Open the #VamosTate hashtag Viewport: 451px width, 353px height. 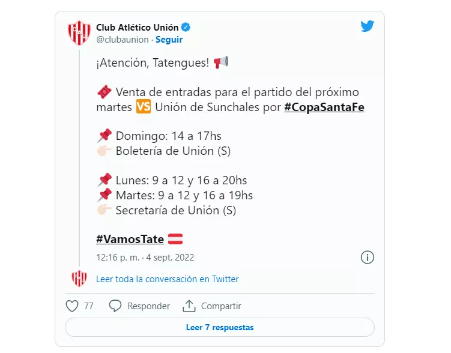coord(130,239)
